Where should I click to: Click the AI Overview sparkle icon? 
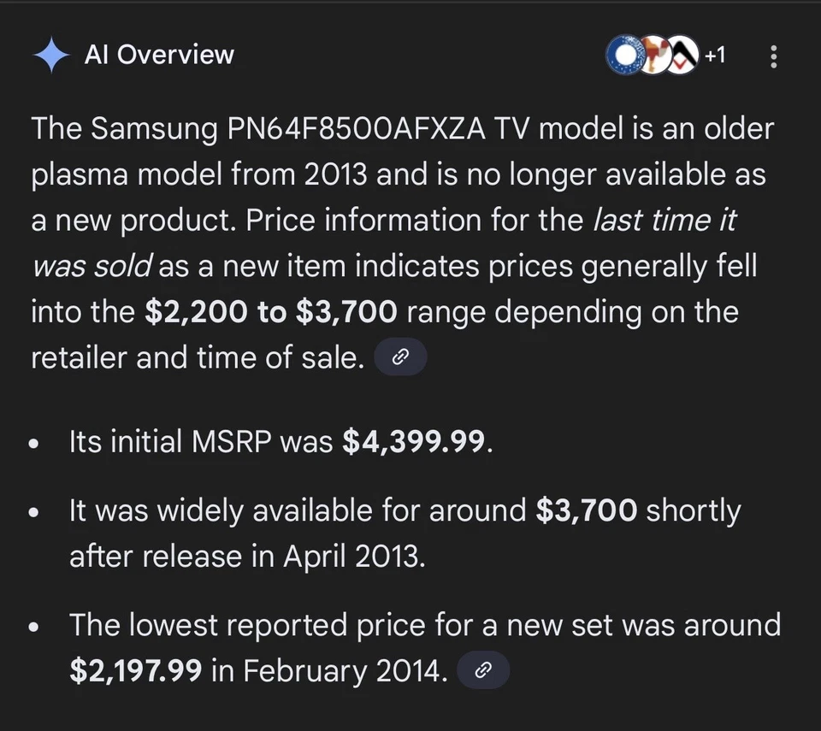click(51, 55)
